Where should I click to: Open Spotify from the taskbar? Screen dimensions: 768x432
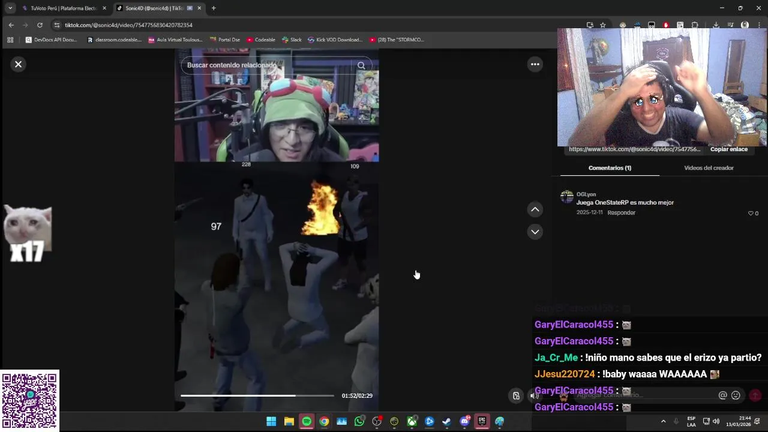(307, 421)
